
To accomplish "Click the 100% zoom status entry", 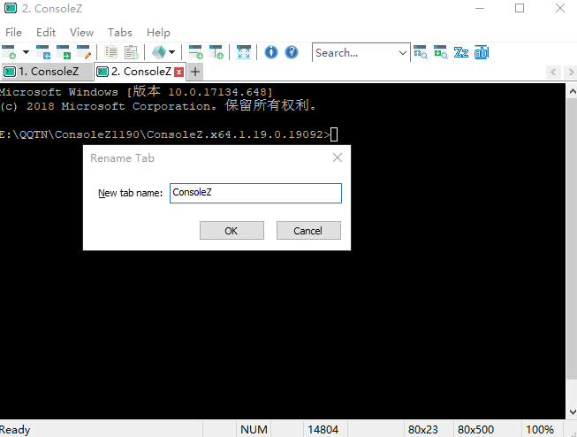I will pyautogui.click(x=540, y=430).
